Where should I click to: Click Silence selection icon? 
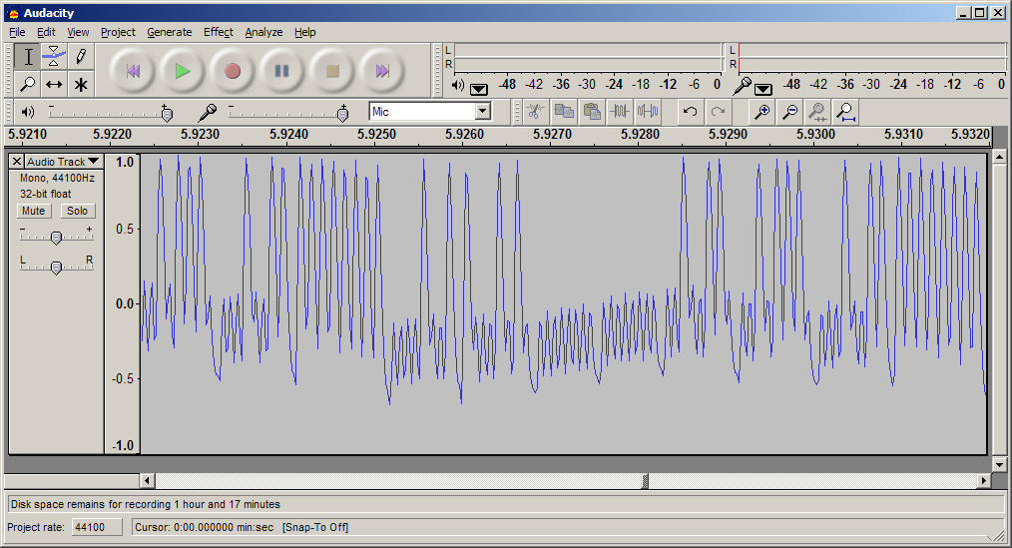[x=648, y=112]
